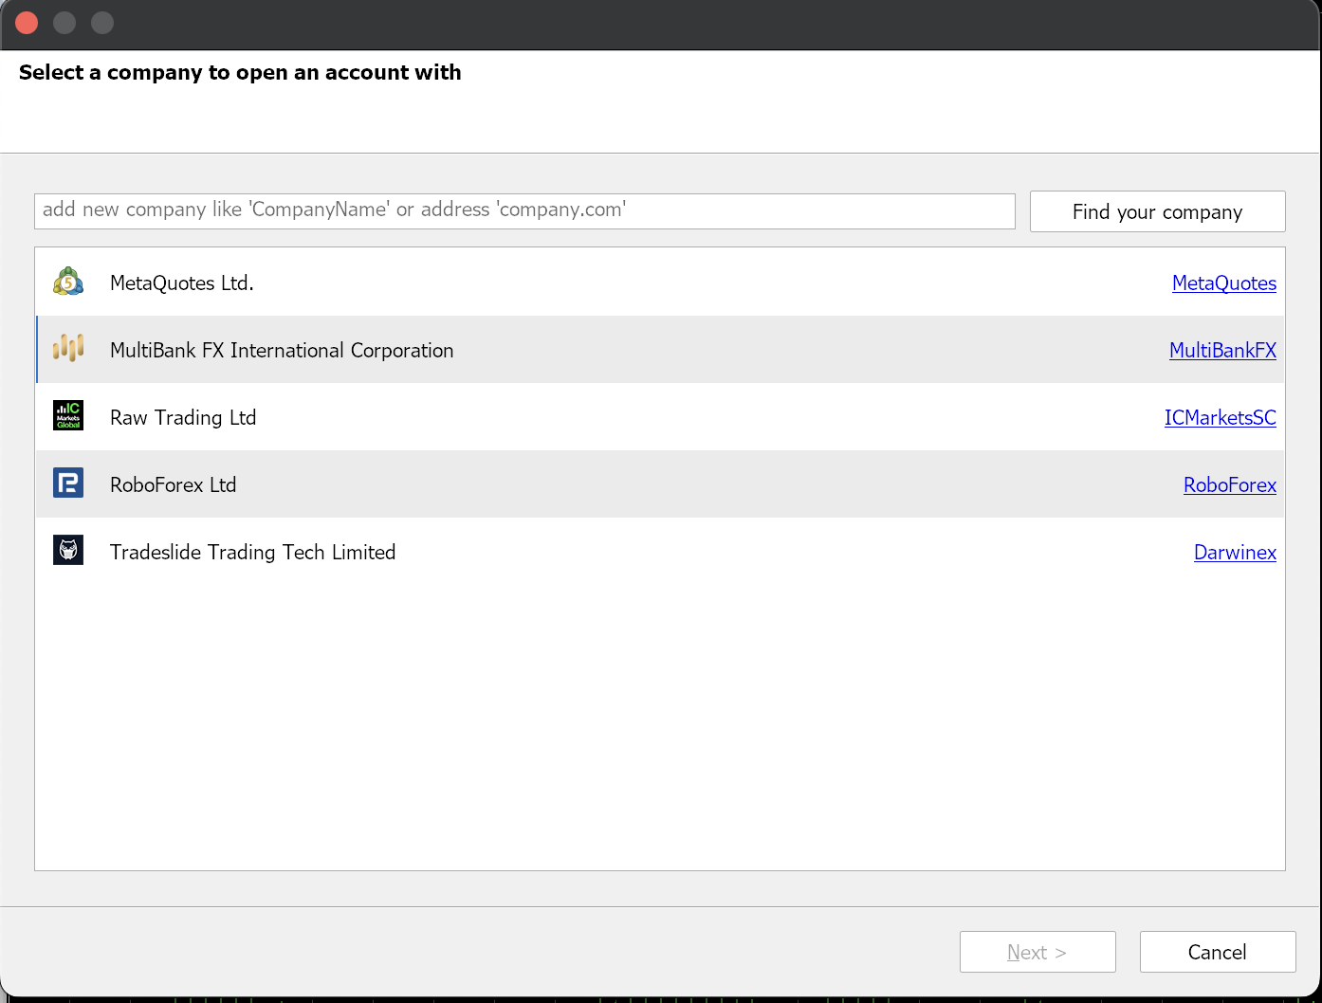Click the RoboForex blue logo icon
Screen dimensions: 1322x1003
(x=68, y=483)
